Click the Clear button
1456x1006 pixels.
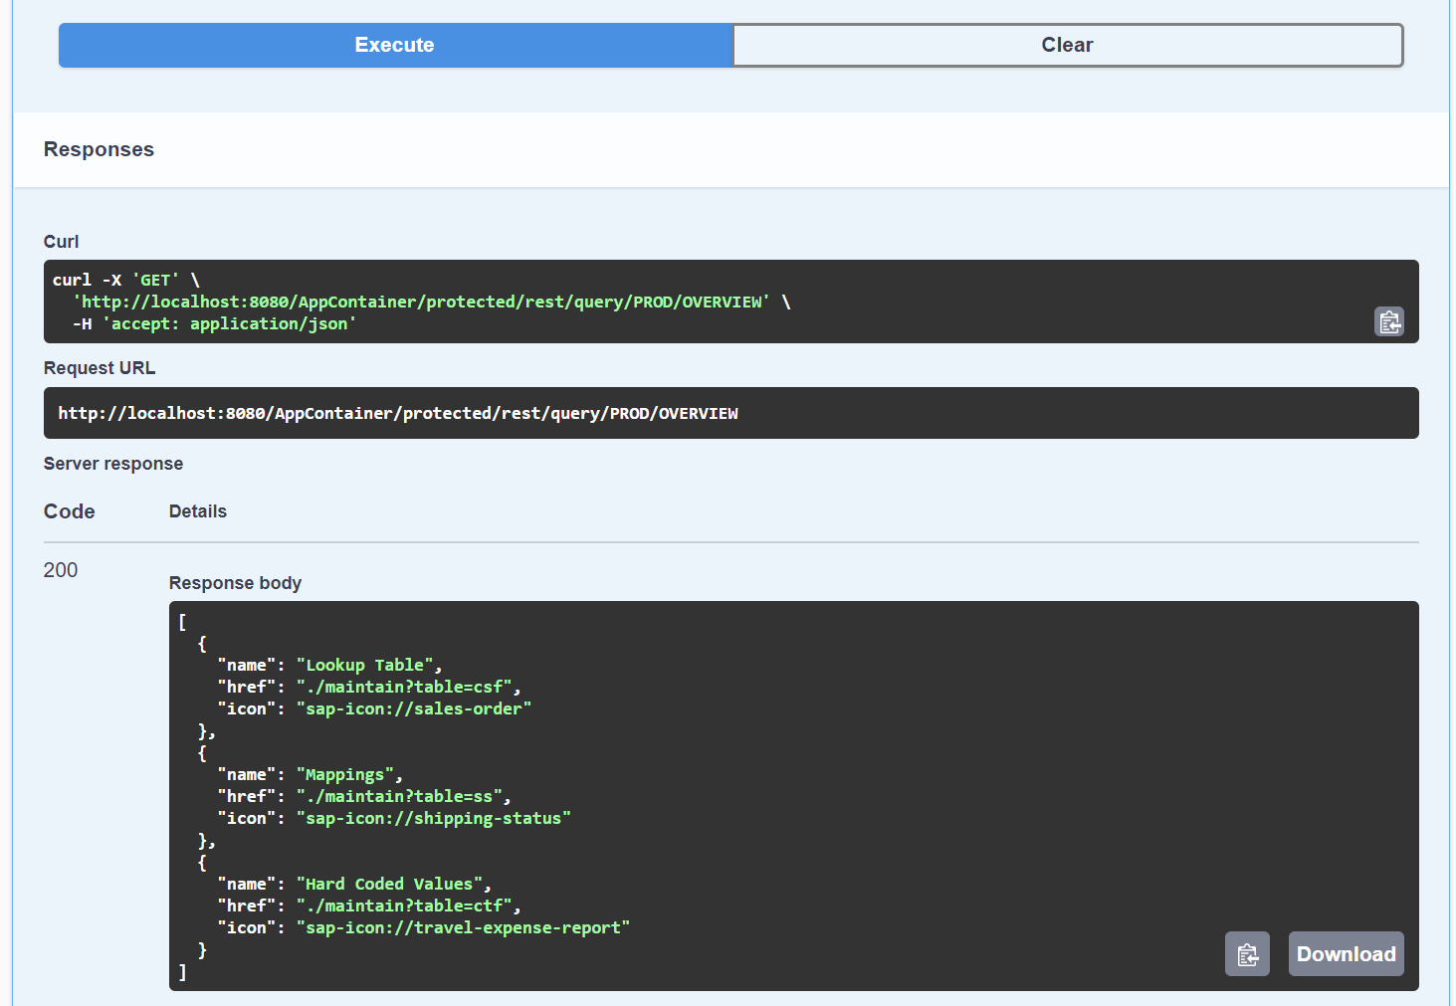click(x=1068, y=45)
